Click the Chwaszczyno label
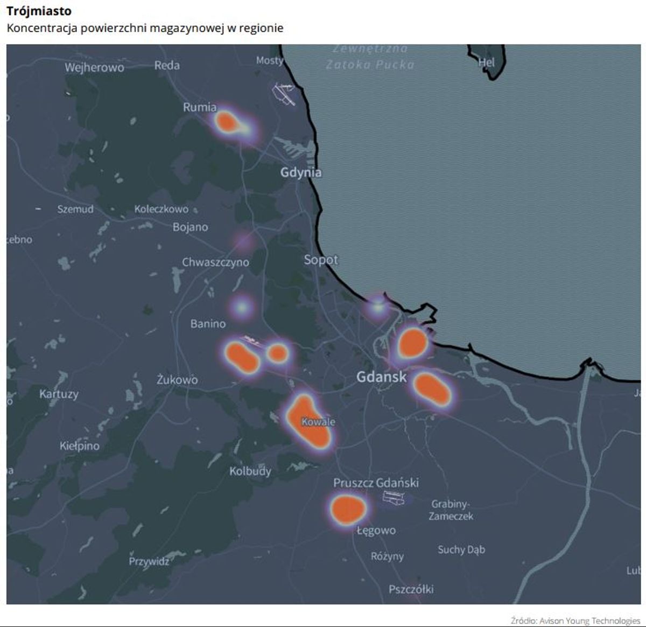Image resolution: width=646 pixels, height=627 pixels. (x=215, y=262)
